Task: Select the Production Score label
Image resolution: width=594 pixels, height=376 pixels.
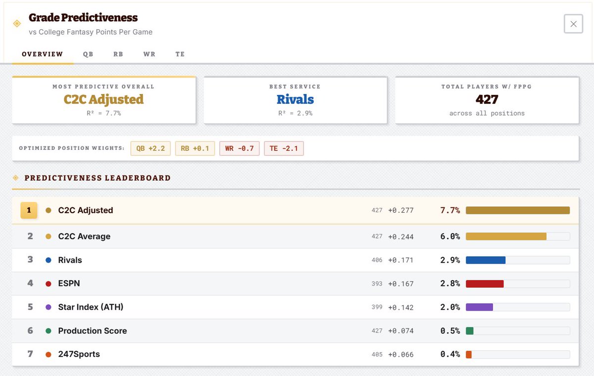Action: 93,331
